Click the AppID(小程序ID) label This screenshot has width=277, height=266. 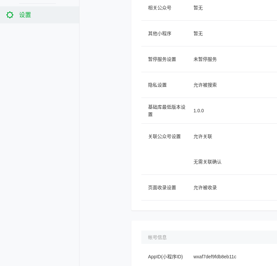[165, 257]
